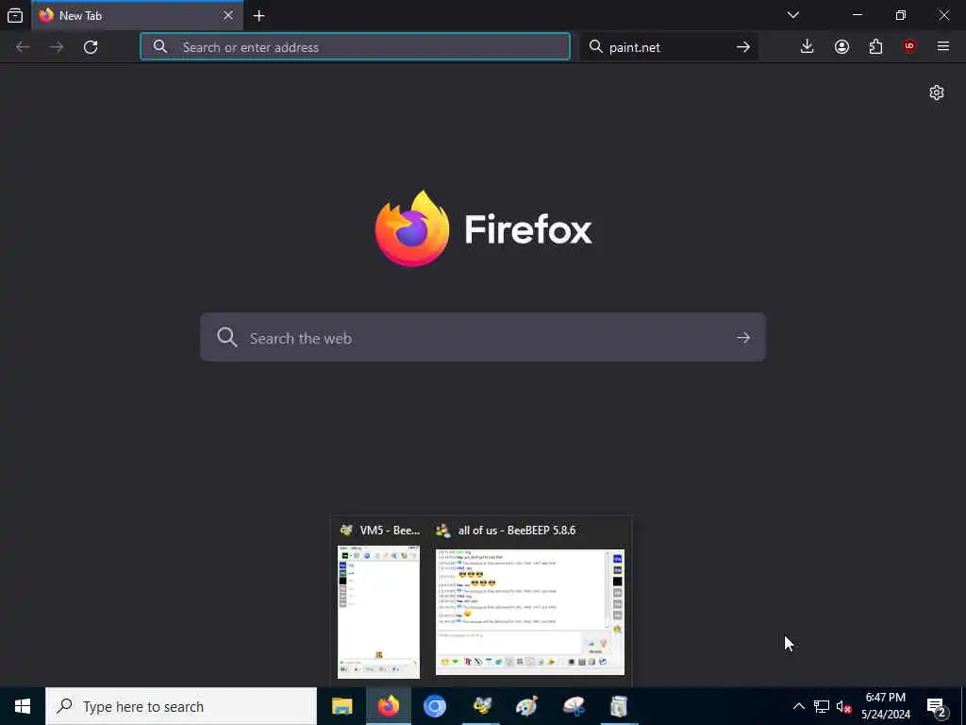Close the New Tab tab
Image resolution: width=966 pixels, height=725 pixels.
(x=228, y=15)
